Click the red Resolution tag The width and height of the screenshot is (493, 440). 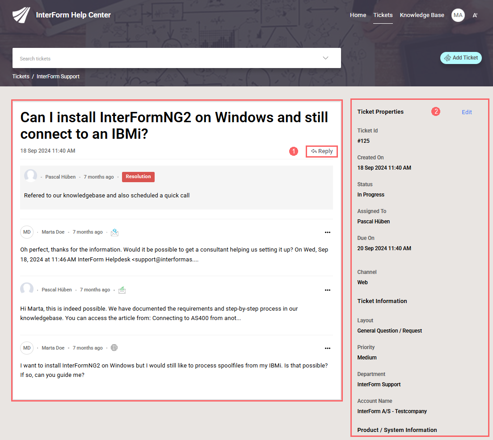click(x=138, y=177)
